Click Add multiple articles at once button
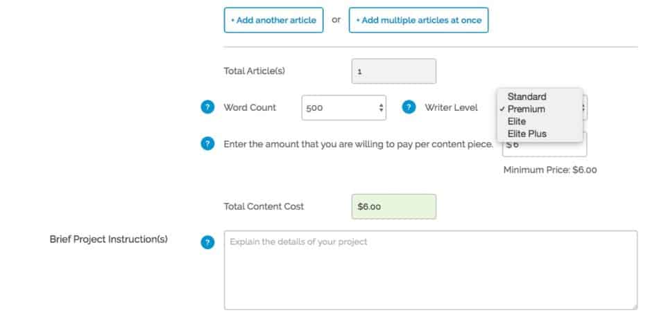659x324 pixels. click(x=418, y=19)
